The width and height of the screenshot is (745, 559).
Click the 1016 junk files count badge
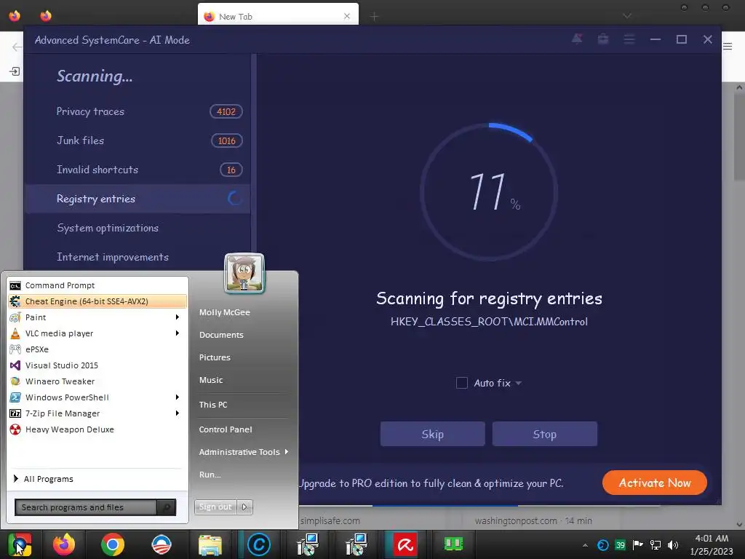click(227, 140)
